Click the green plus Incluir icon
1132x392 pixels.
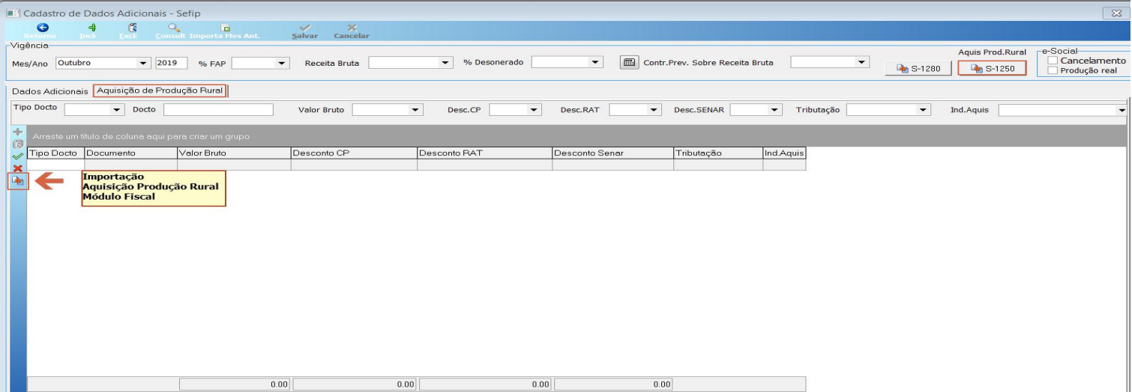coord(93,27)
